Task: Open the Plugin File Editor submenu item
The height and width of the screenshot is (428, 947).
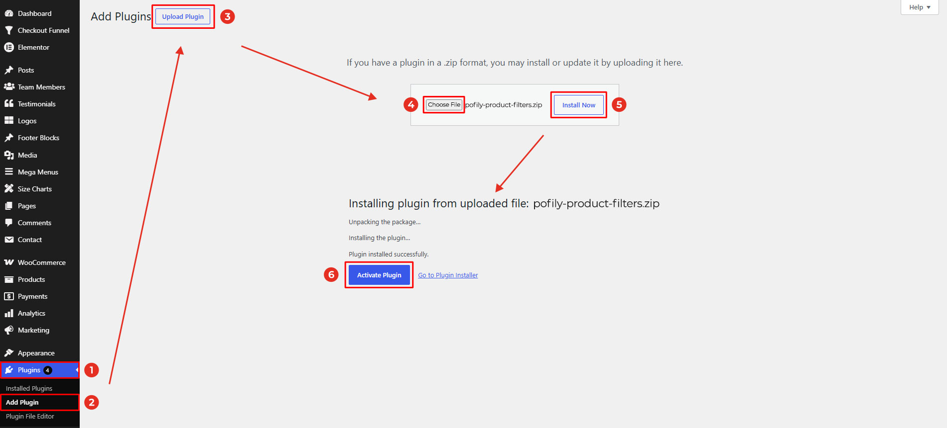Action: 30,417
